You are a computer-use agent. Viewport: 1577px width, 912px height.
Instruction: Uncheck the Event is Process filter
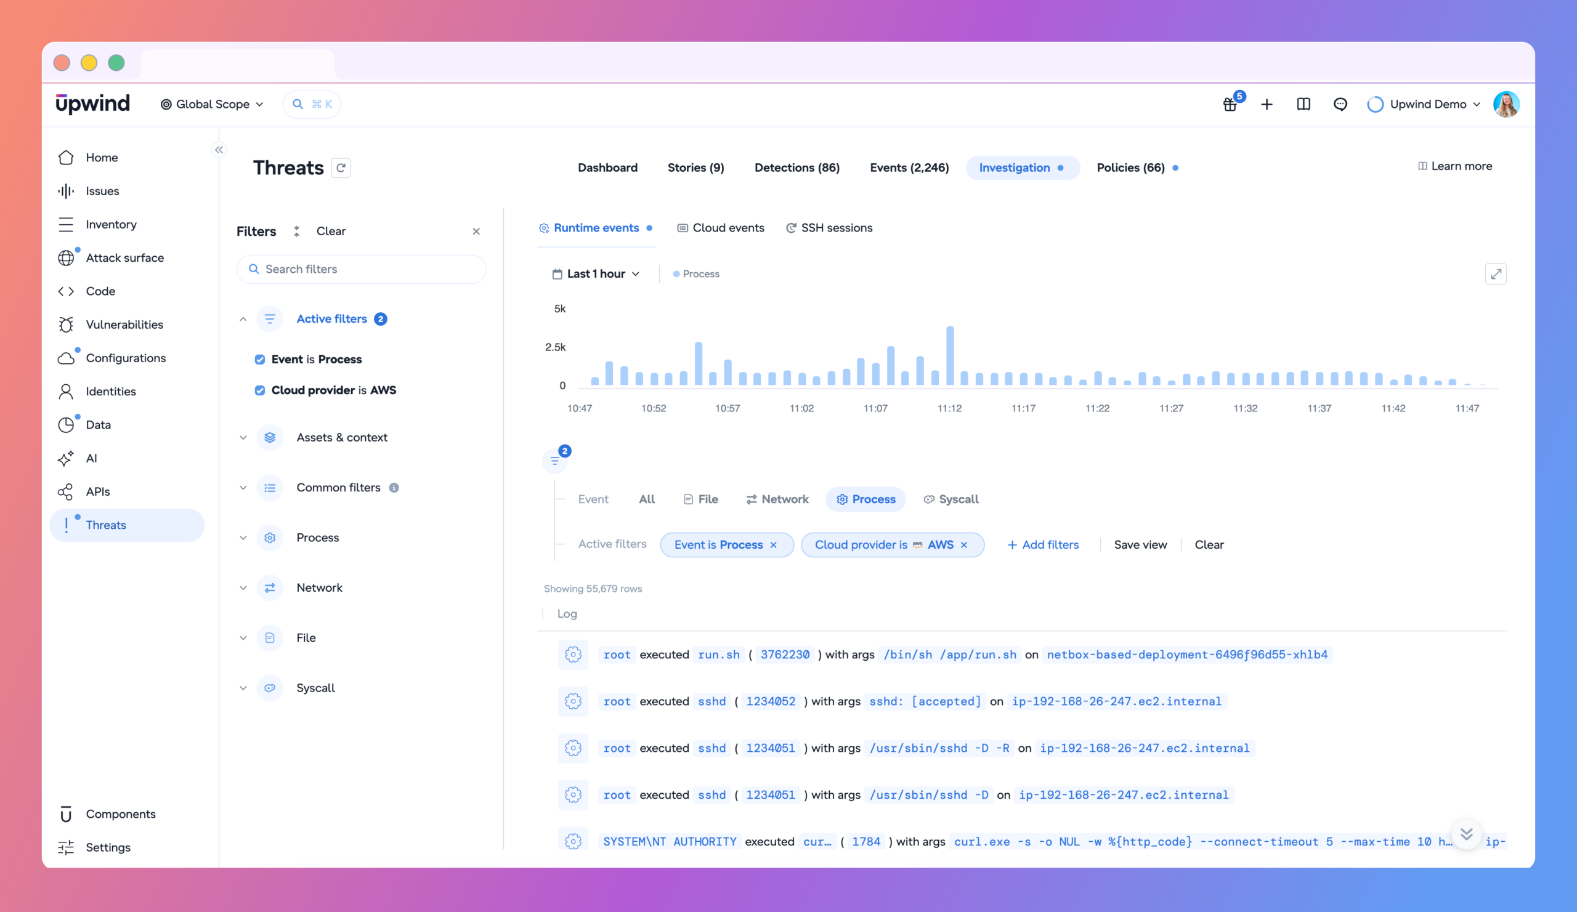[260, 360]
